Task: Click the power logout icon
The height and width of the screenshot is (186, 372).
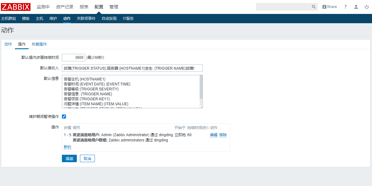Action: pos(367,7)
